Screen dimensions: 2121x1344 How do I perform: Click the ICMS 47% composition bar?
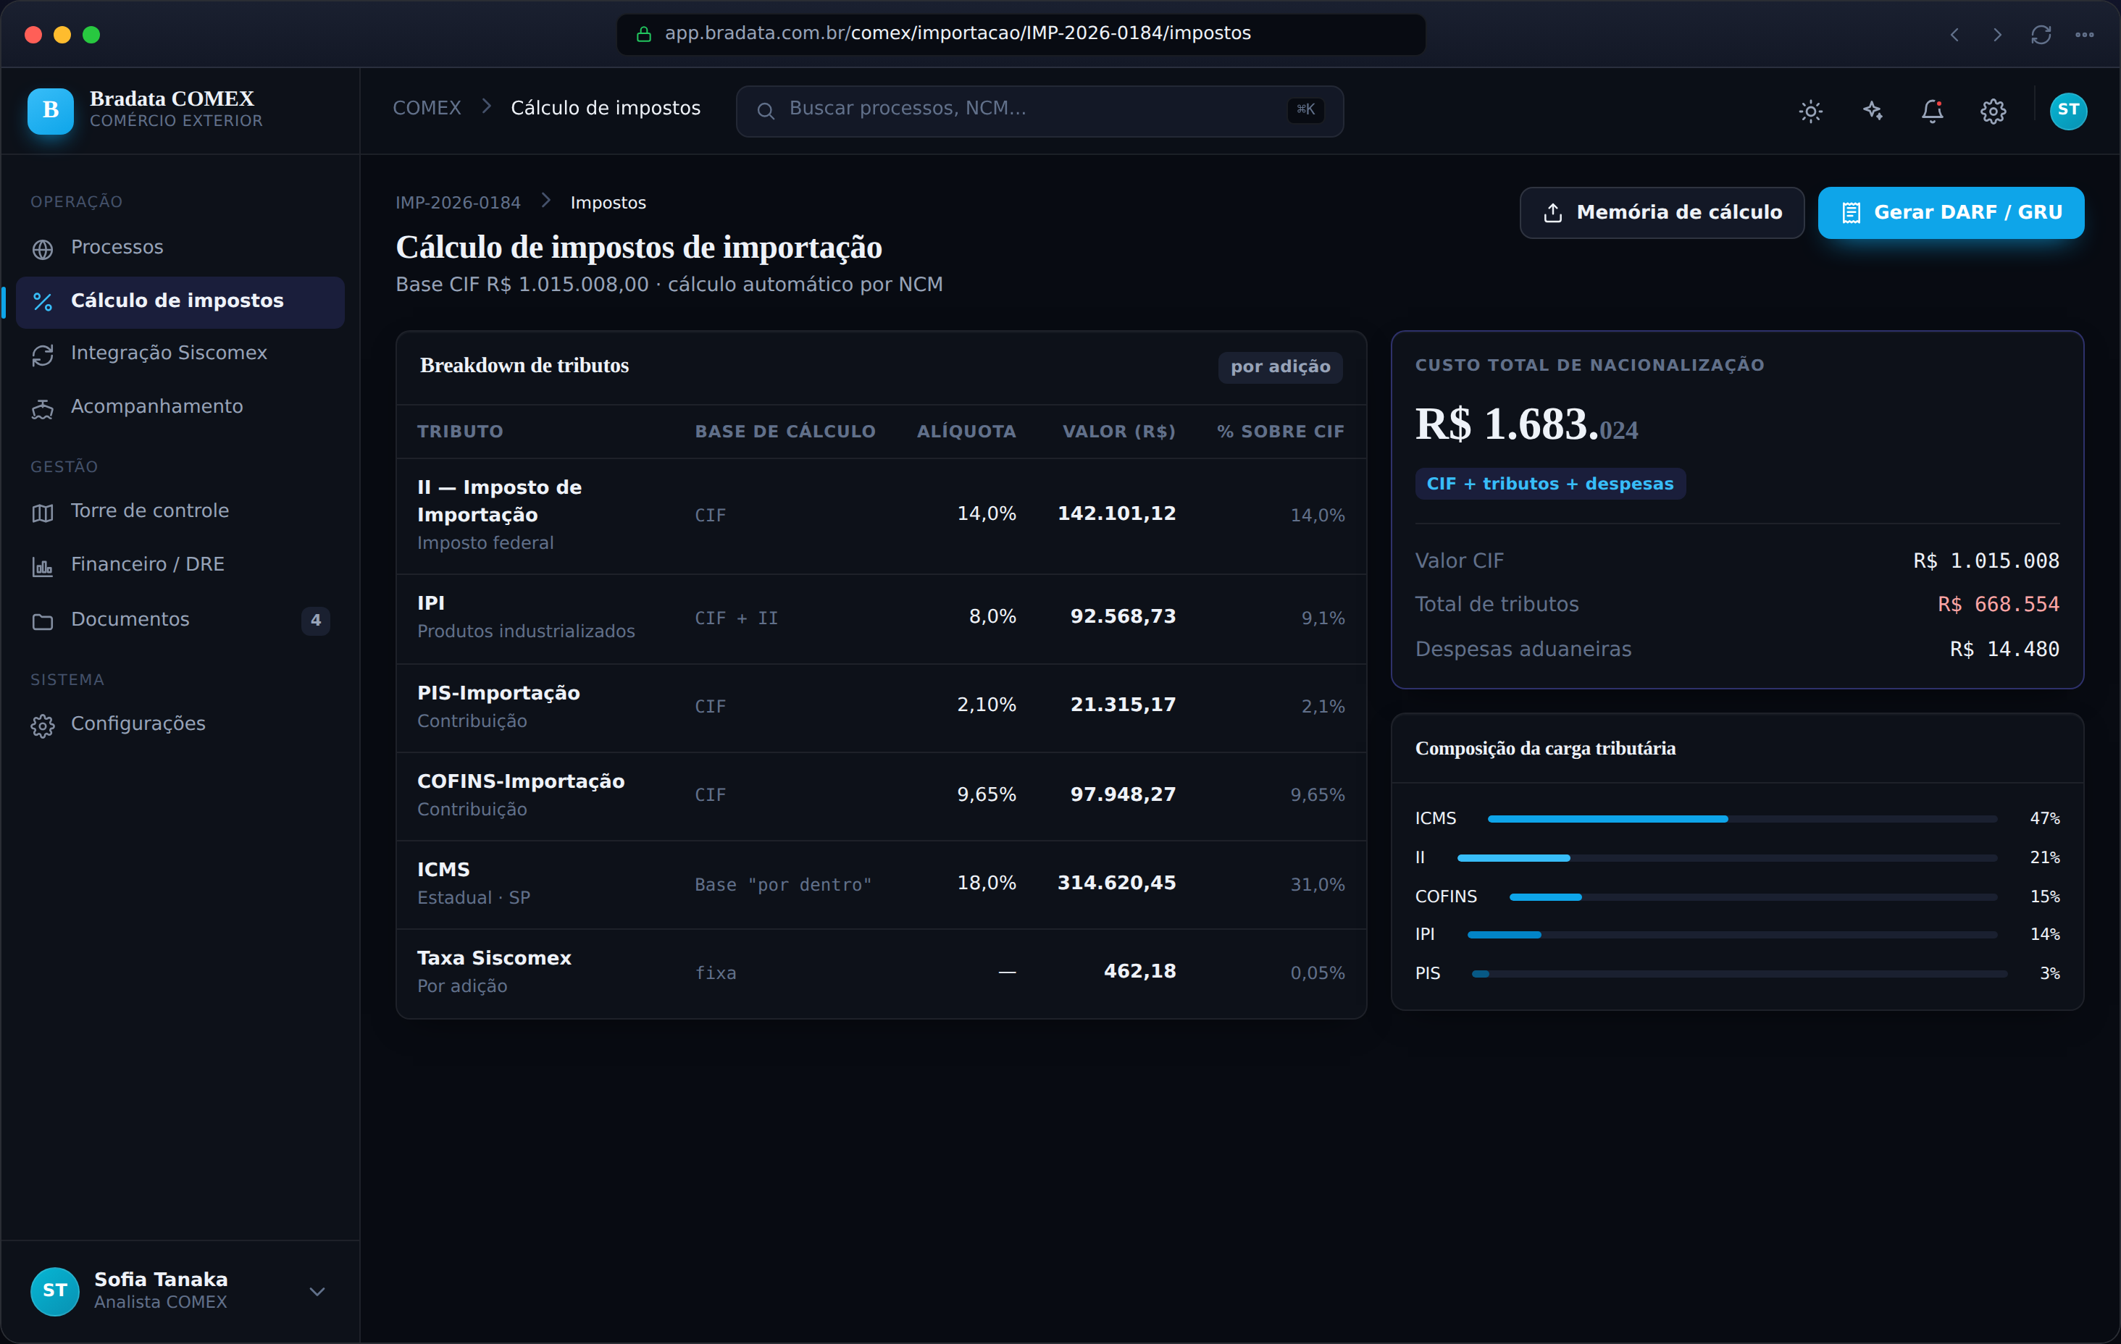[x=1741, y=819]
